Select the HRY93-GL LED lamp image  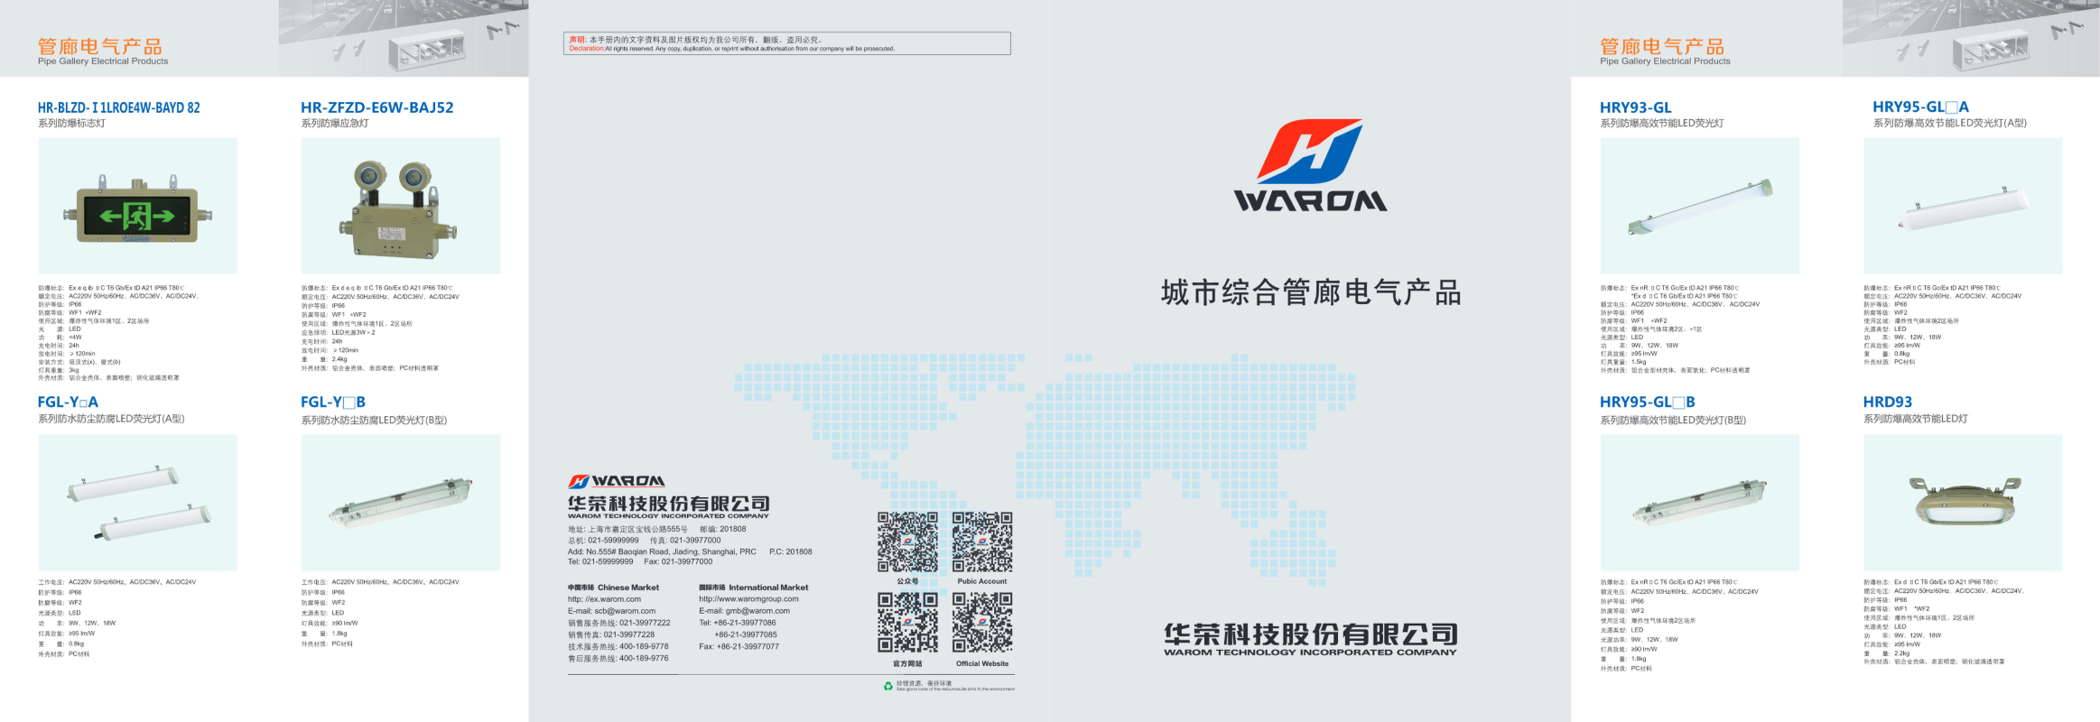pos(1699,206)
